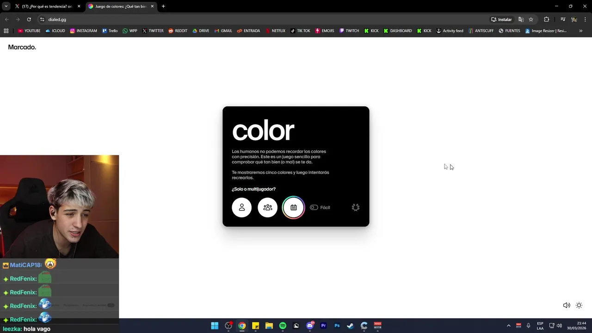Reload the current page

(x=29, y=19)
